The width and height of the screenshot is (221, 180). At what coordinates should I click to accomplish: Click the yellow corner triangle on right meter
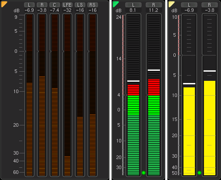171,4
